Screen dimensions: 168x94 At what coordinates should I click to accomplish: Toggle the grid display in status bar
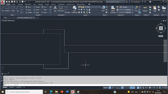[110, 88]
